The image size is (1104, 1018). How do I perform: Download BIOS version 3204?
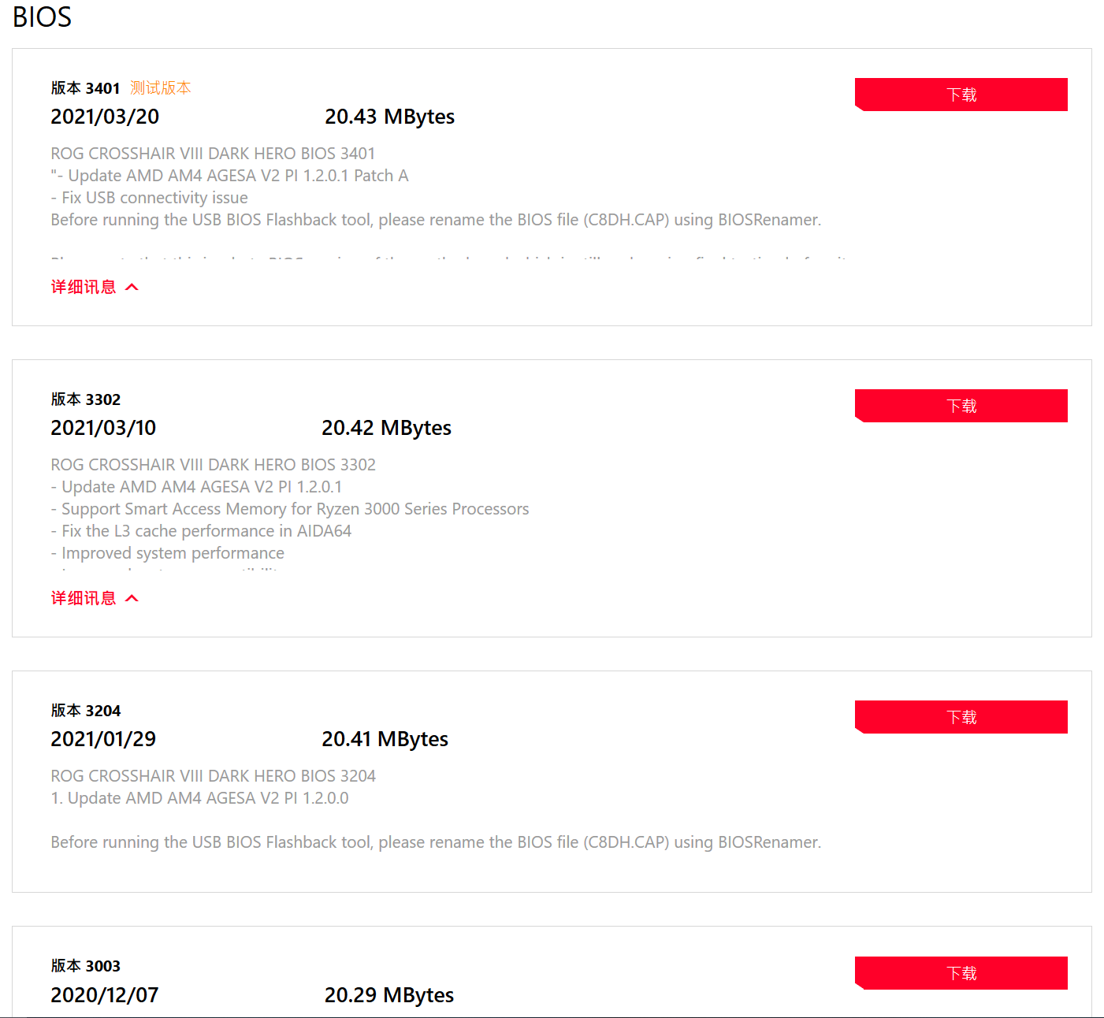(x=961, y=717)
